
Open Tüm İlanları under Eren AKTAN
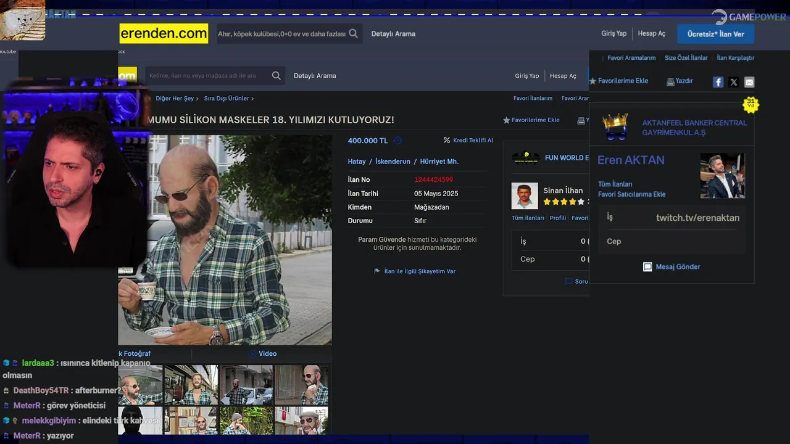click(615, 184)
